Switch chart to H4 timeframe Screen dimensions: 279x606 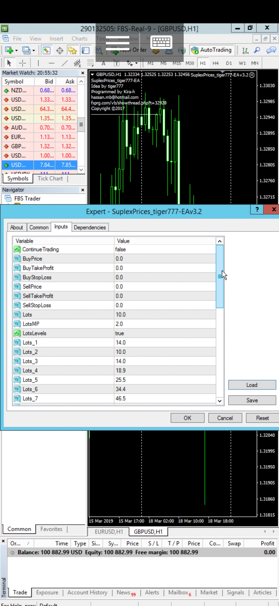(x=215, y=63)
